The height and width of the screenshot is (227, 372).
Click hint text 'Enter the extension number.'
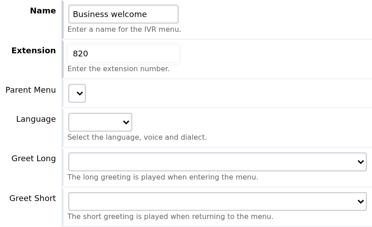118,69
